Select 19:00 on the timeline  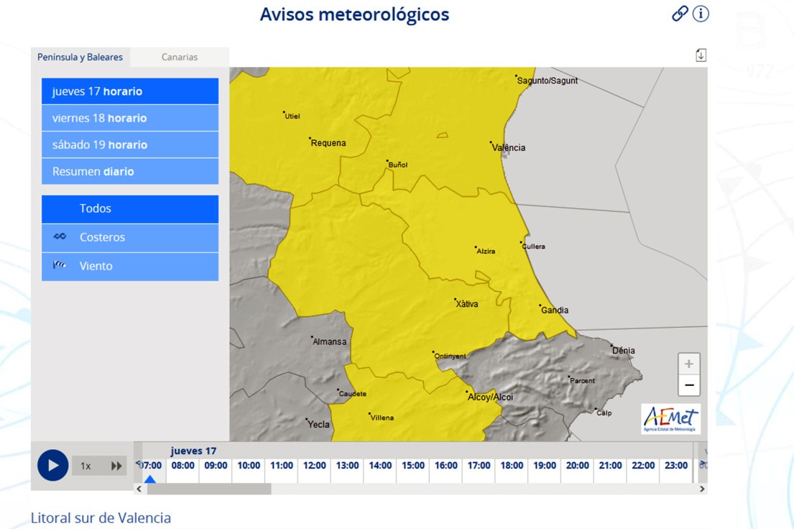545,466
